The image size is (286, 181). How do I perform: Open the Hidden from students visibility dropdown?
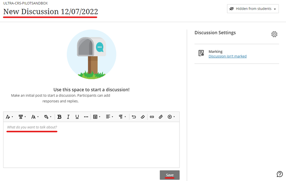[253, 9]
